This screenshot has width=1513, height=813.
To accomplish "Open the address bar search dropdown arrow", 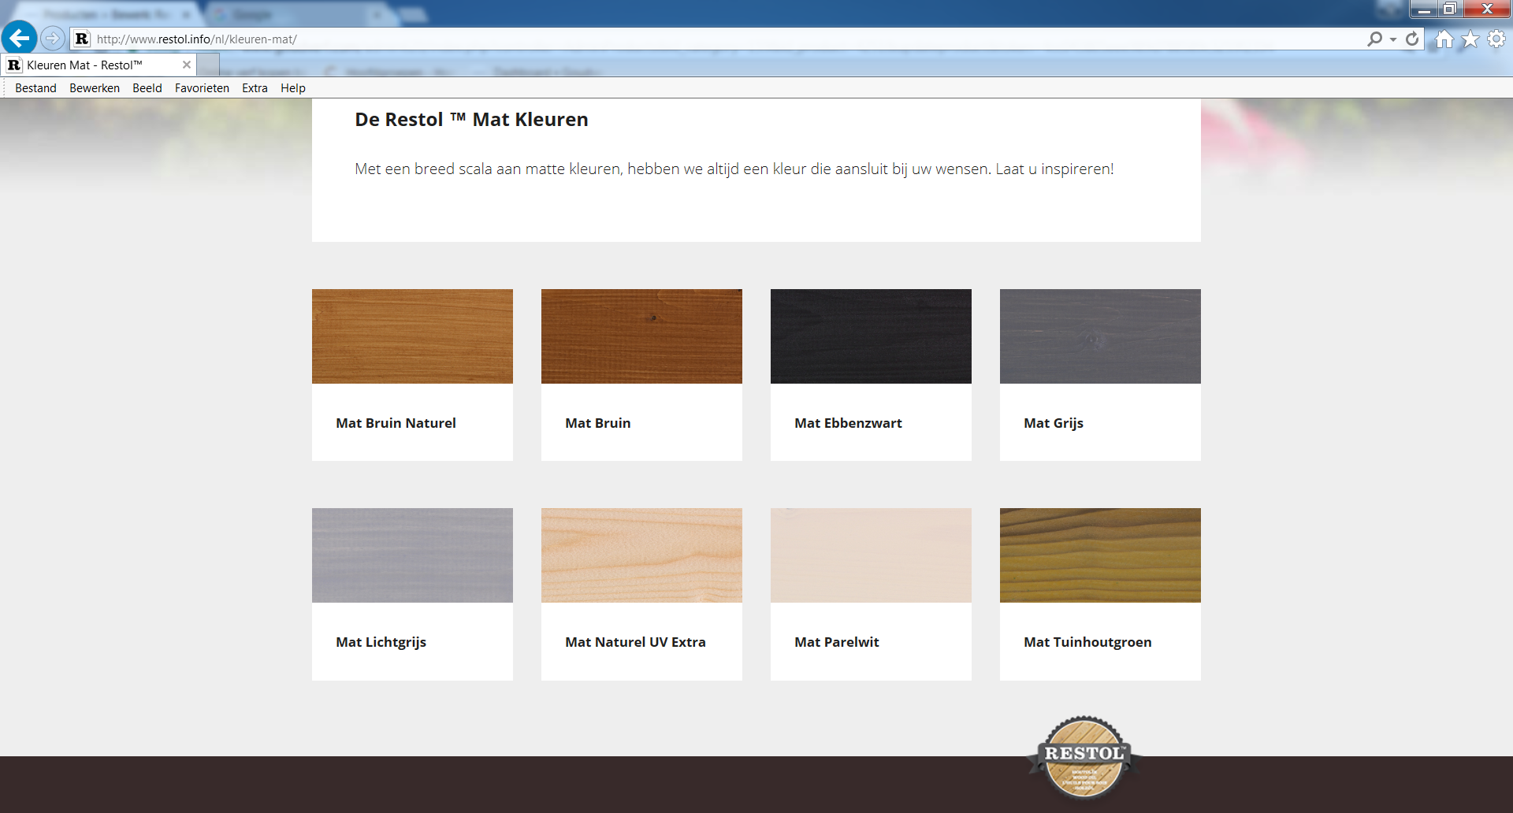I will [x=1393, y=39].
